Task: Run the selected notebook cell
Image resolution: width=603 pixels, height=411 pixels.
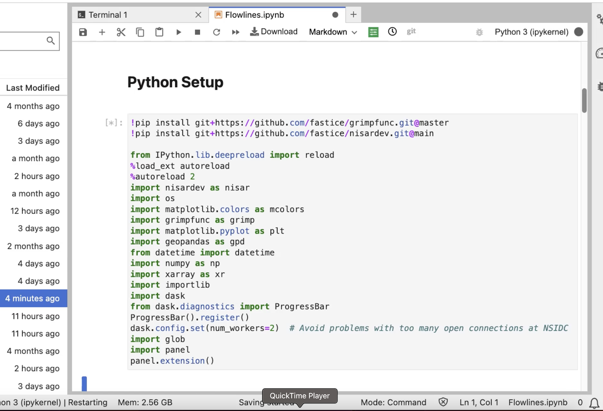Action: point(178,32)
